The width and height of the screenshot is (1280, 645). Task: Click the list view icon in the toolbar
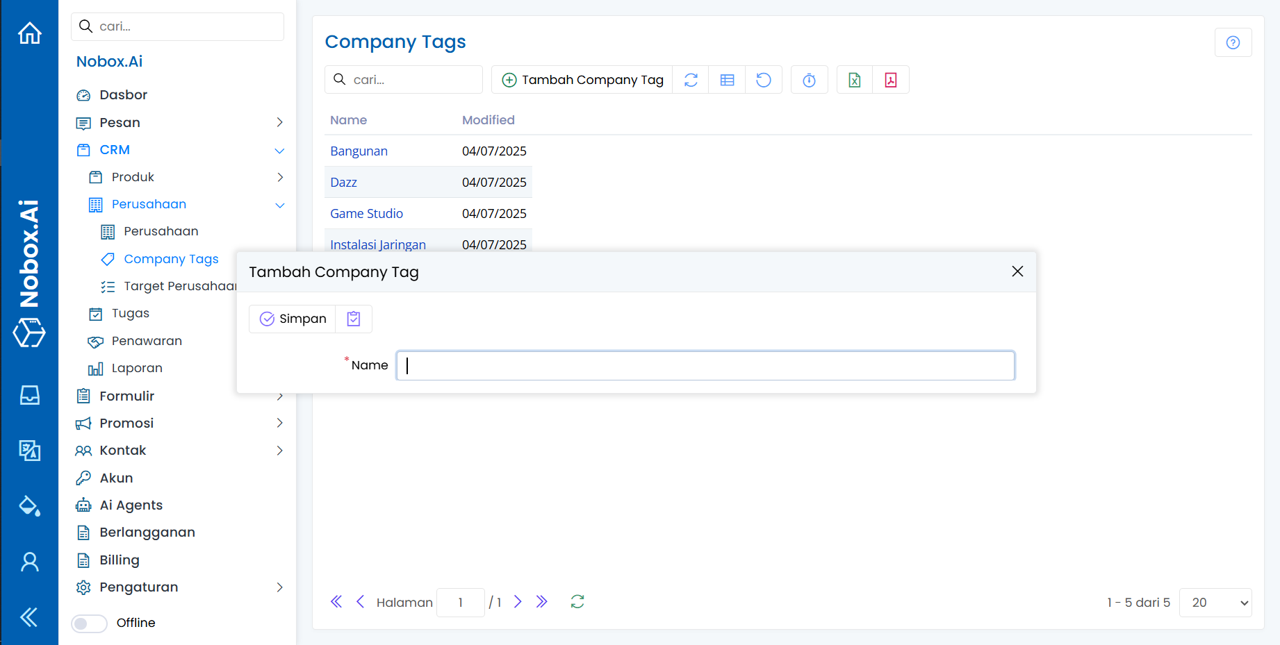click(x=727, y=80)
